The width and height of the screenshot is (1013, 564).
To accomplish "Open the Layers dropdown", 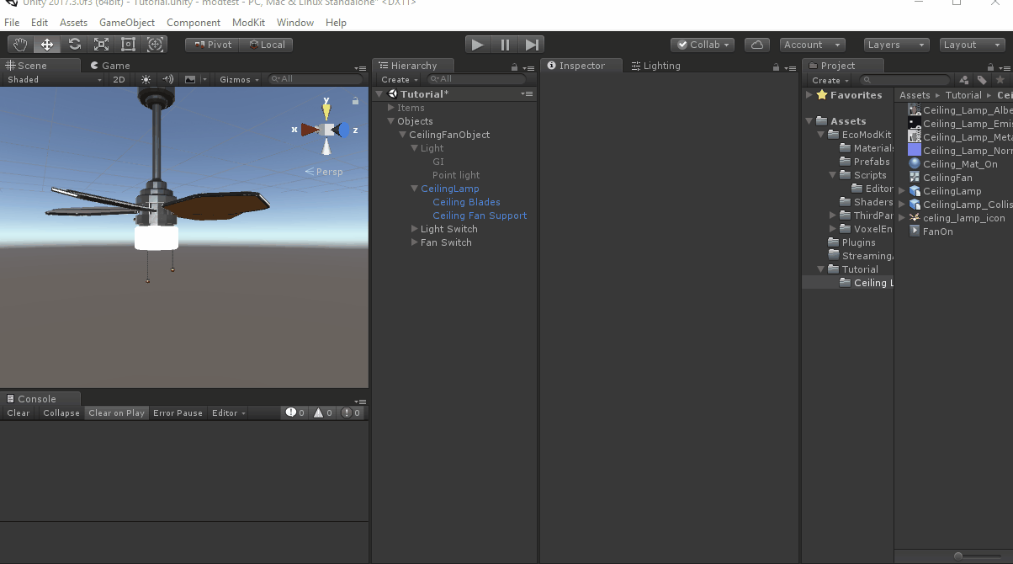I will pos(896,45).
